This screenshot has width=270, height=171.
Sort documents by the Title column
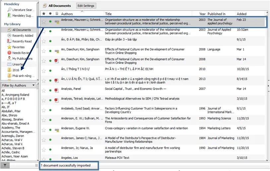point(108,14)
